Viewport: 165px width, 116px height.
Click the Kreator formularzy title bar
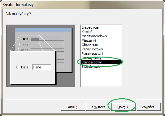[82, 5]
